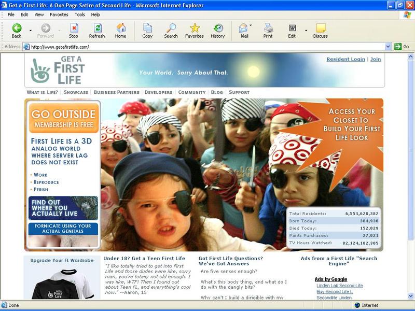Click the Buy Second Life L ad link
The height and width of the screenshot is (311, 415).
click(335, 292)
